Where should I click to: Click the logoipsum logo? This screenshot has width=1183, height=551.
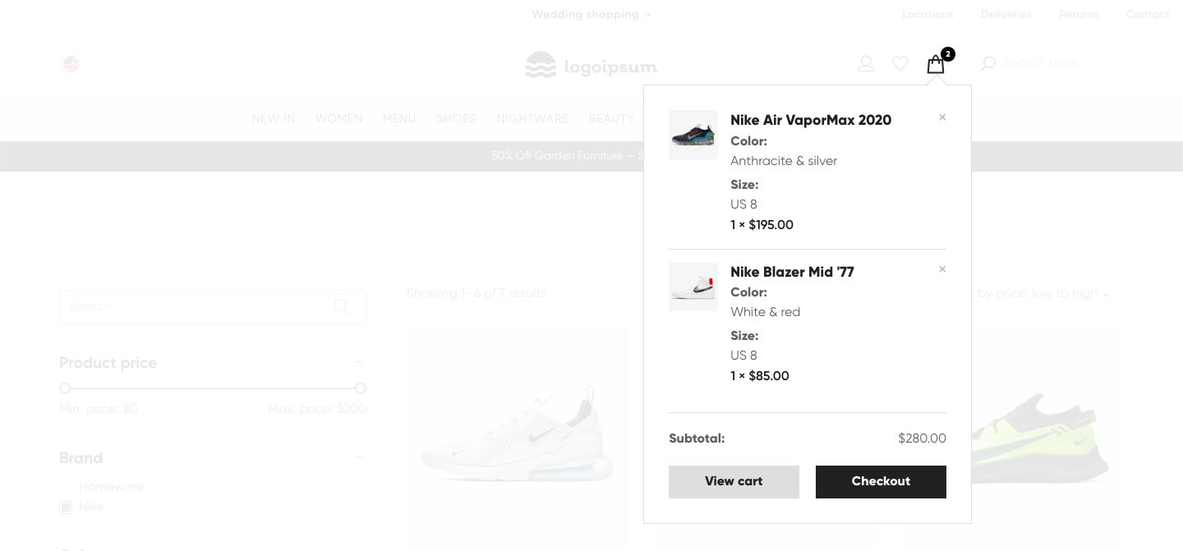click(x=591, y=65)
